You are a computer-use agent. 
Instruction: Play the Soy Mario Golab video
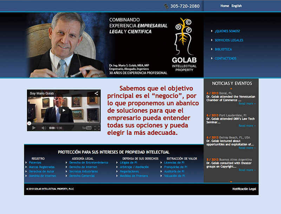(64, 110)
